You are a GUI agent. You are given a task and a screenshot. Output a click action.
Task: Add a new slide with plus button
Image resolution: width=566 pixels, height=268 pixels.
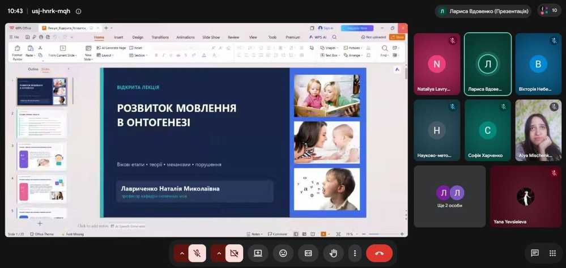click(40, 224)
